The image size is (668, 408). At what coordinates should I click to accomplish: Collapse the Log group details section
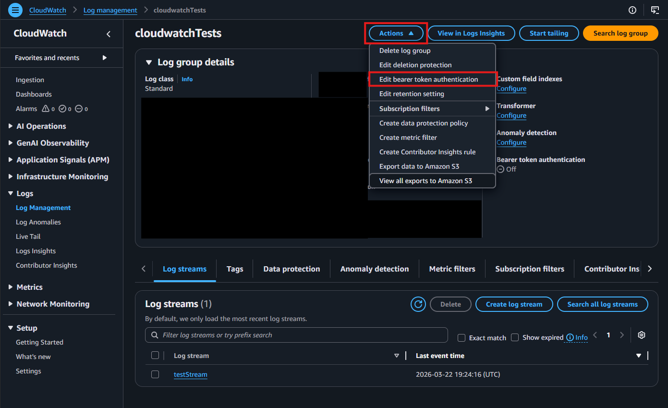147,62
